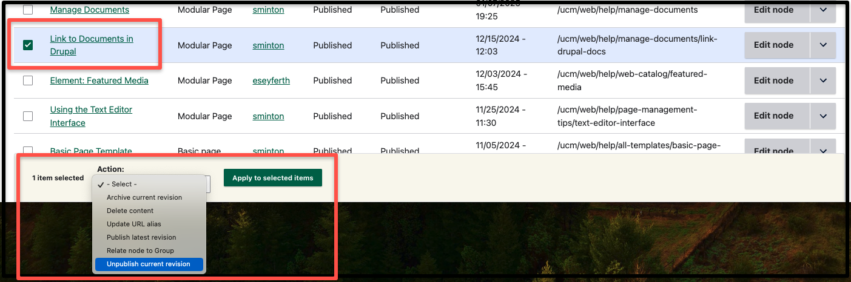Open the "Element: Featured Media" page link
This screenshot has height=282, width=851.
tap(99, 80)
